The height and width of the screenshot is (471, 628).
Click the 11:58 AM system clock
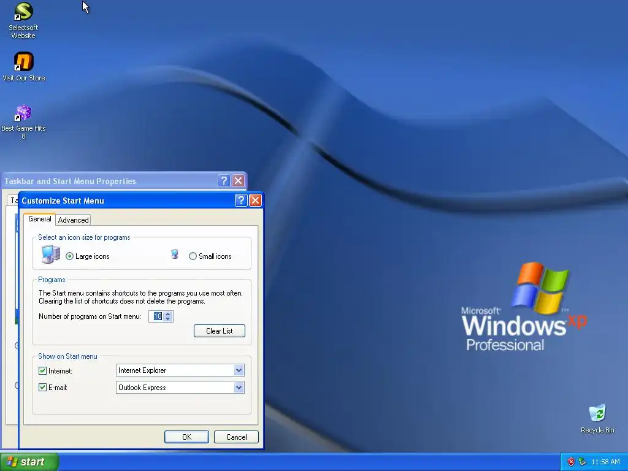(x=605, y=462)
